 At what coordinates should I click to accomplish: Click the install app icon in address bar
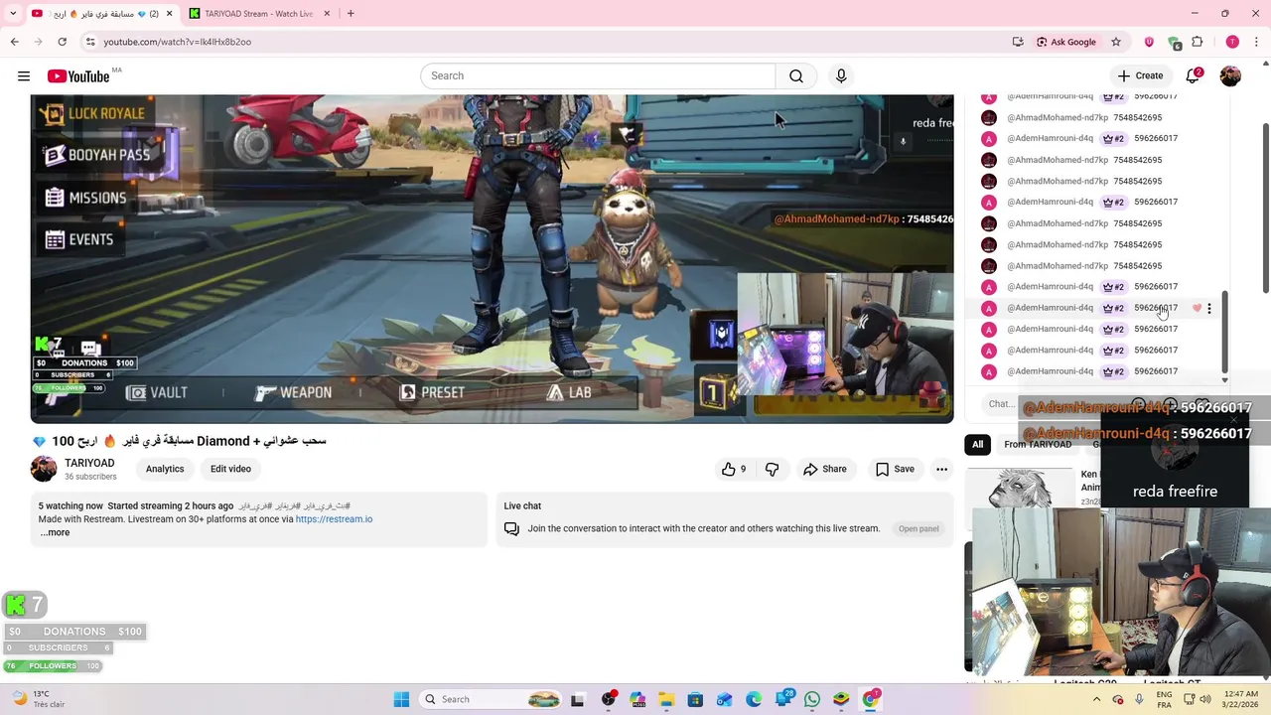tap(1018, 42)
